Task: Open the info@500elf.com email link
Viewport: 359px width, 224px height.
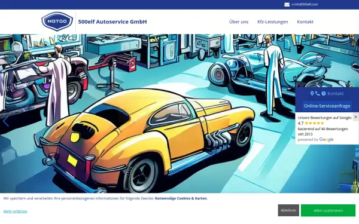Action: 305,4
